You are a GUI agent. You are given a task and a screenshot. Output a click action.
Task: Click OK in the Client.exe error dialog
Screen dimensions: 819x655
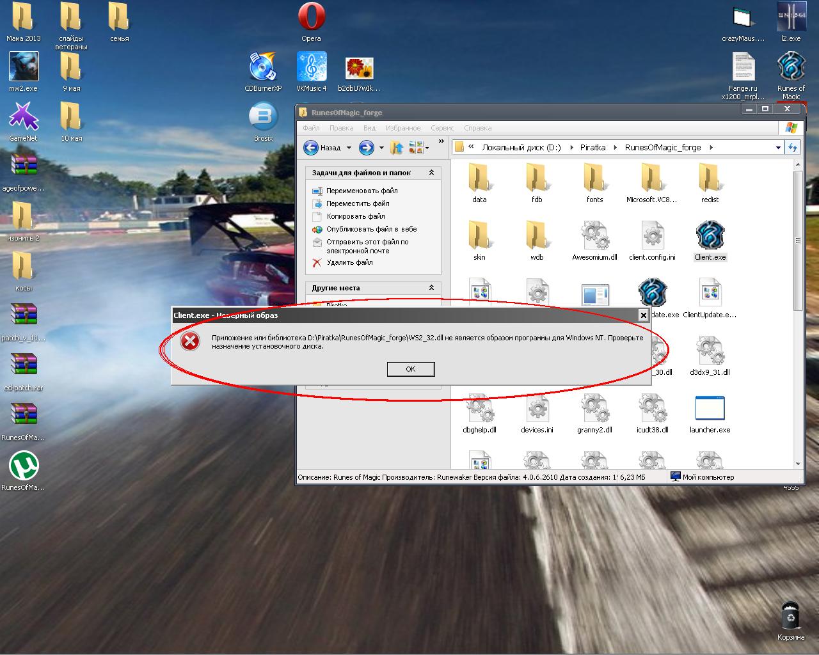(411, 369)
